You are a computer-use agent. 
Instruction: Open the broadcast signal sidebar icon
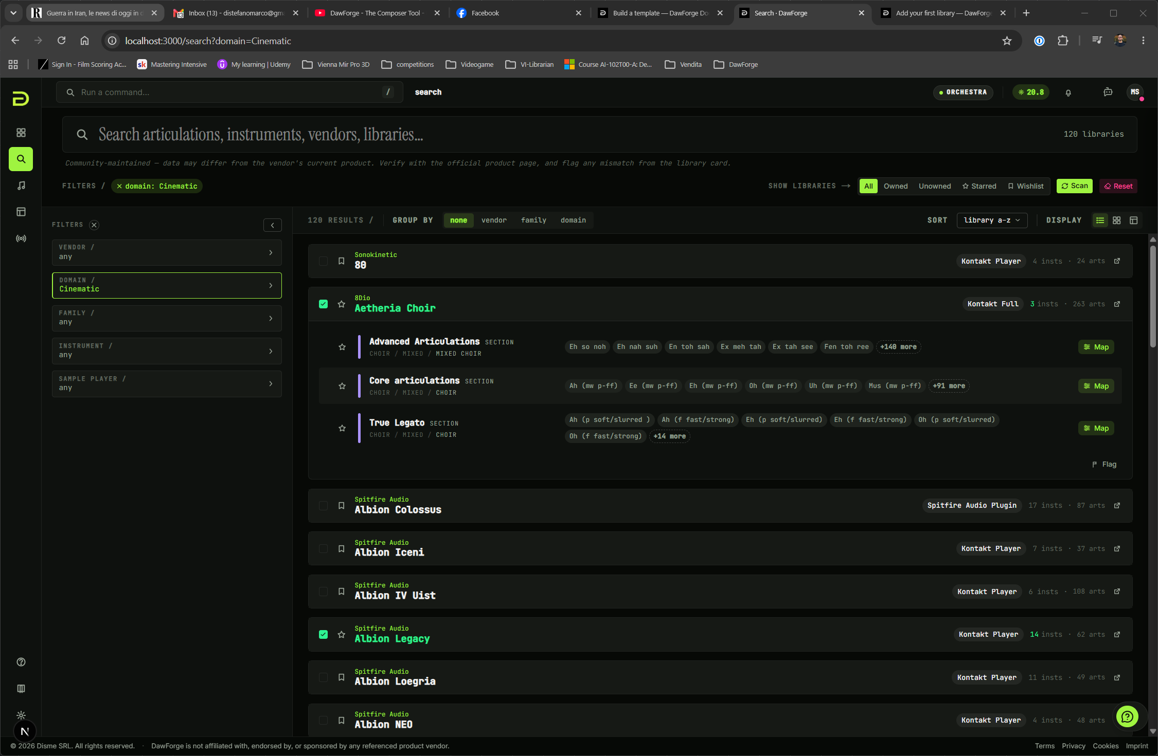click(21, 238)
